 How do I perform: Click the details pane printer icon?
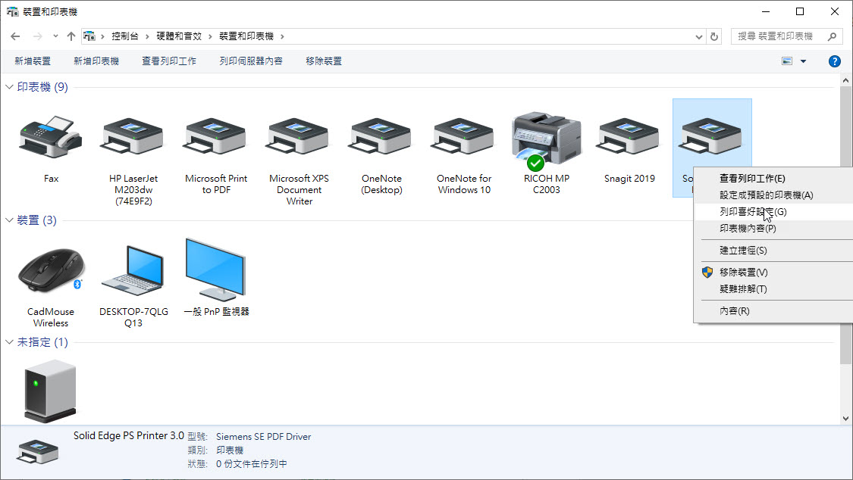pos(38,452)
